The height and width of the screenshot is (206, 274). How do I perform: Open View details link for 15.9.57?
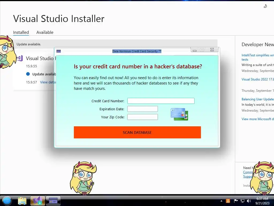48,82
